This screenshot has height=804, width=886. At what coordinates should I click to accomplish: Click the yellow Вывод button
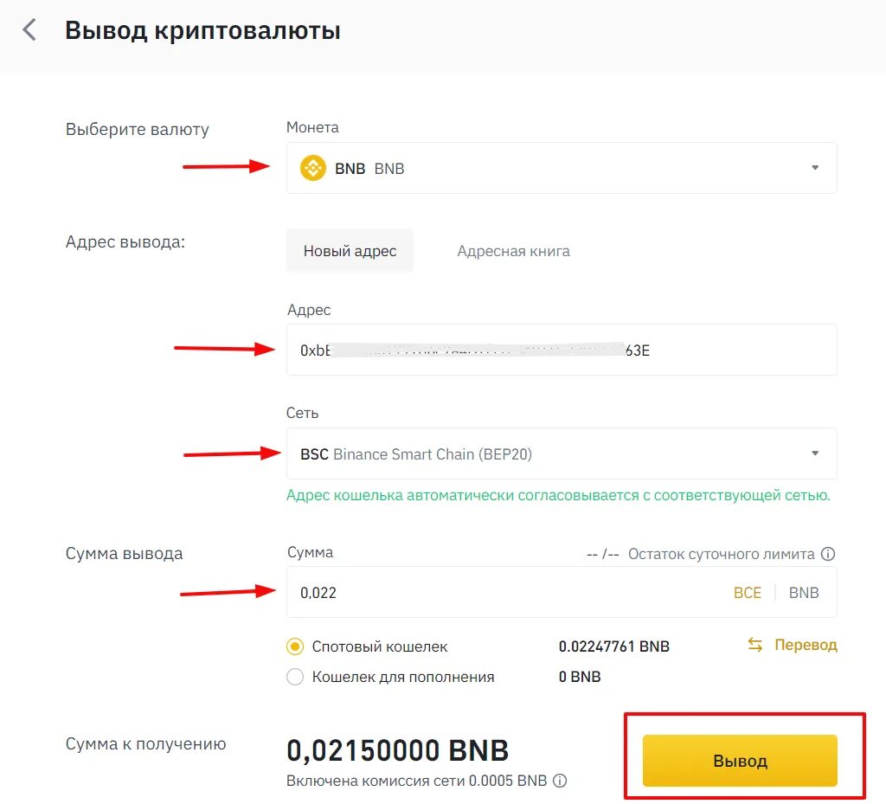pyautogui.click(x=740, y=761)
